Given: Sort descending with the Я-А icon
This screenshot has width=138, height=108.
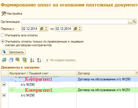Looking at the screenshot, I should click(39, 60).
